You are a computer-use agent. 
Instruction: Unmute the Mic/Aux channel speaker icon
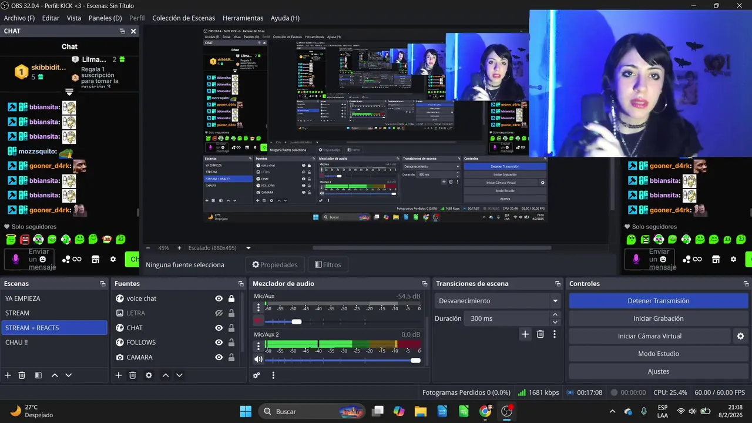(x=258, y=321)
